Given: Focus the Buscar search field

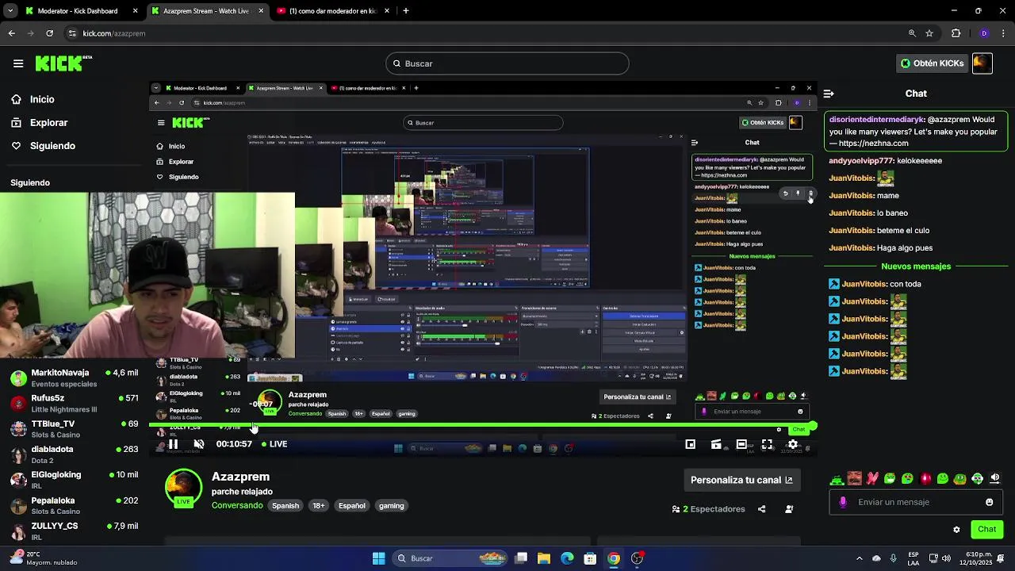Looking at the screenshot, I should [507, 63].
